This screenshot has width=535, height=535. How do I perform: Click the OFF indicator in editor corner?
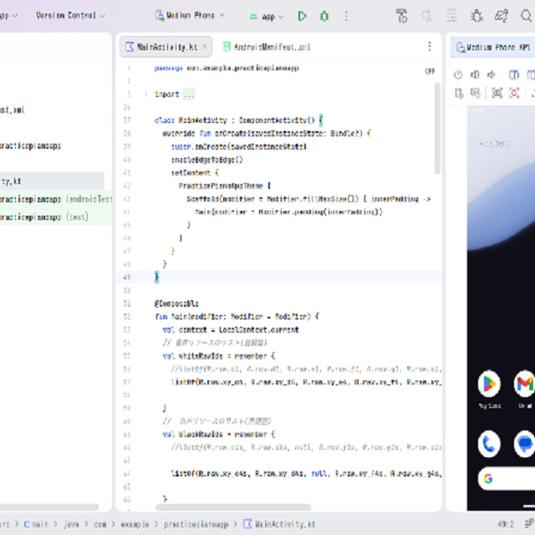click(x=430, y=71)
